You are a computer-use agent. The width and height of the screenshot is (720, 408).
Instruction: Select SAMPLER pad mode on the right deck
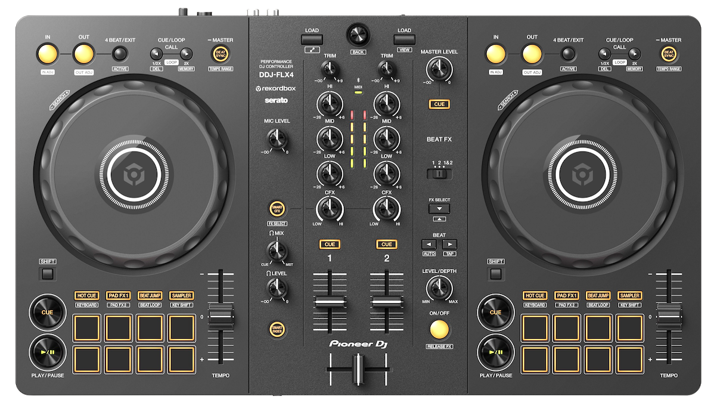[629, 295]
